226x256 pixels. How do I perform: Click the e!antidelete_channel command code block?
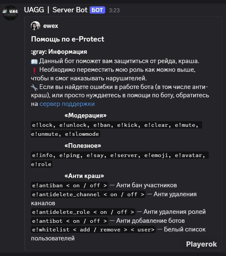point(88,195)
